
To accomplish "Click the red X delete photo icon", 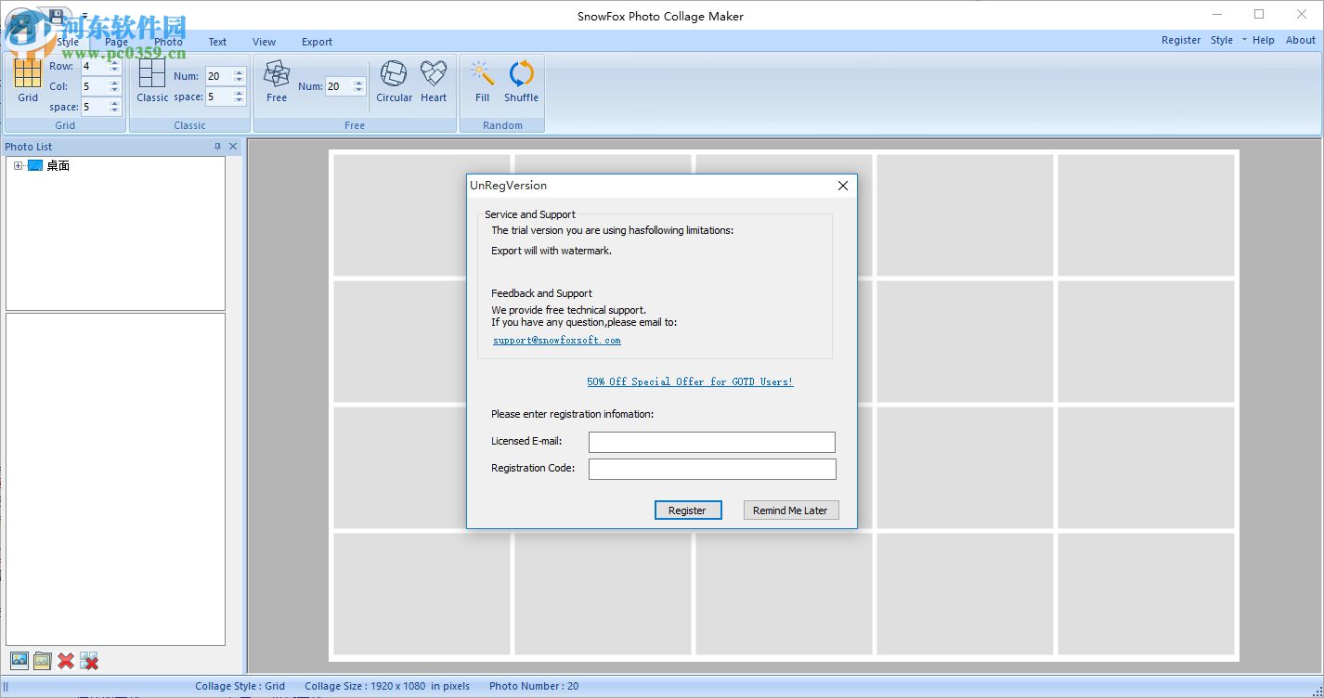I will [x=66, y=661].
